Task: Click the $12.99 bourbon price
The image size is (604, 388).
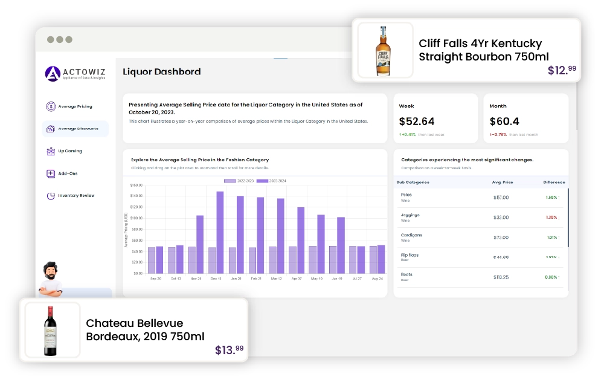Action: tap(562, 70)
